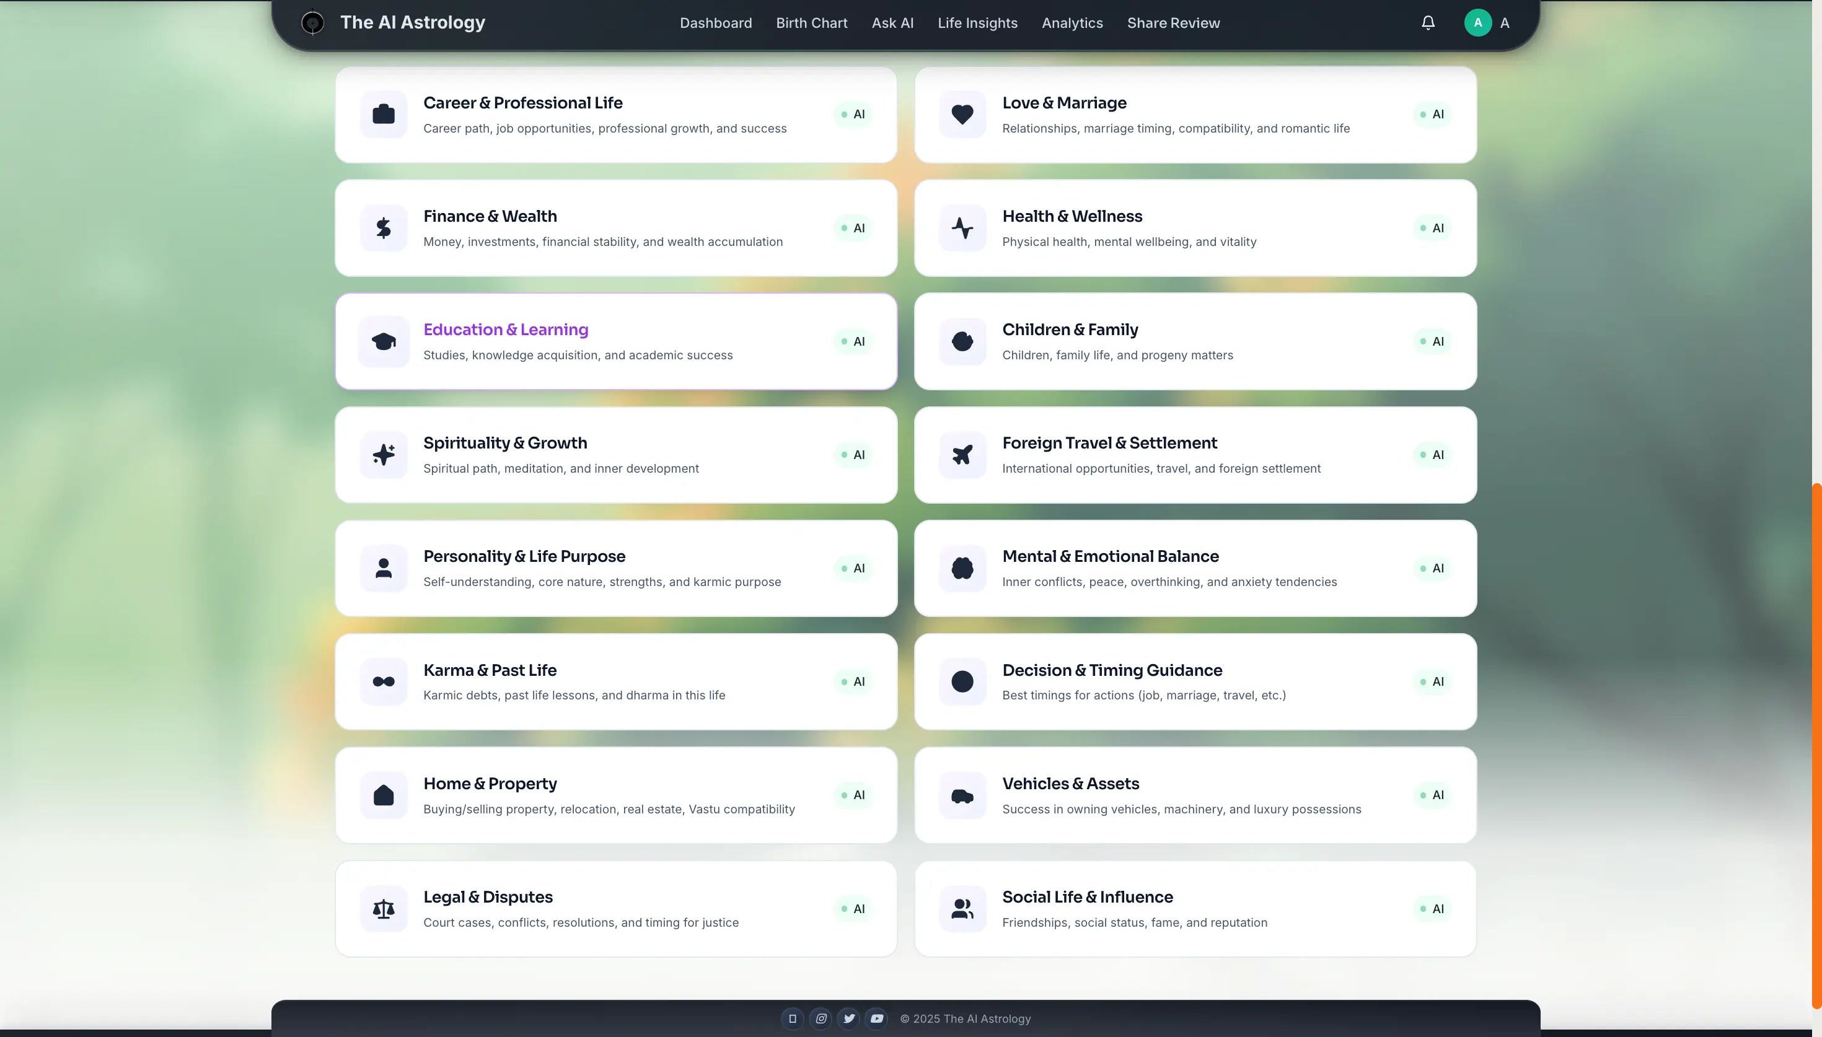Image resolution: width=1822 pixels, height=1037 pixels.
Task: Click the Foreign Travel airplane icon
Action: 962,455
